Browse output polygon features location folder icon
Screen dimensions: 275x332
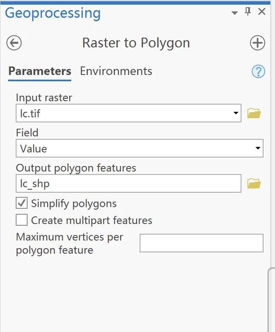coord(254,183)
